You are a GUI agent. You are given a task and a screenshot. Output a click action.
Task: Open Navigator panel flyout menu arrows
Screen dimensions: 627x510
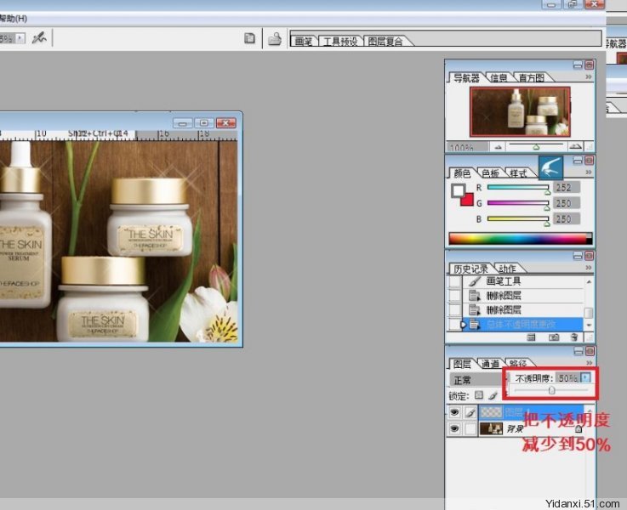pos(589,76)
